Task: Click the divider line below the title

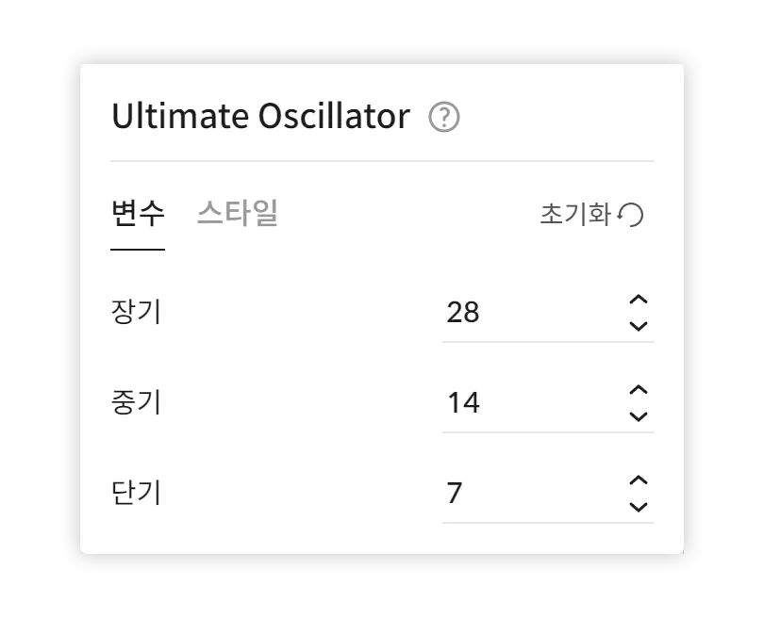Action: click(381, 161)
